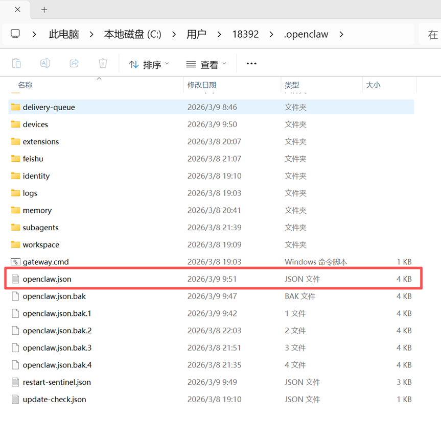
Task: Click date 2026/3/8 21:39 of subagents
Action: click(214, 227)
